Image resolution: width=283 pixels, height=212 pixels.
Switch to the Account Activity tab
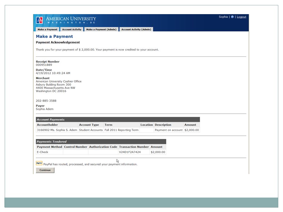coord(72,29)
